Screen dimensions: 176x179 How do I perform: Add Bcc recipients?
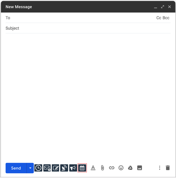[166, 18]
